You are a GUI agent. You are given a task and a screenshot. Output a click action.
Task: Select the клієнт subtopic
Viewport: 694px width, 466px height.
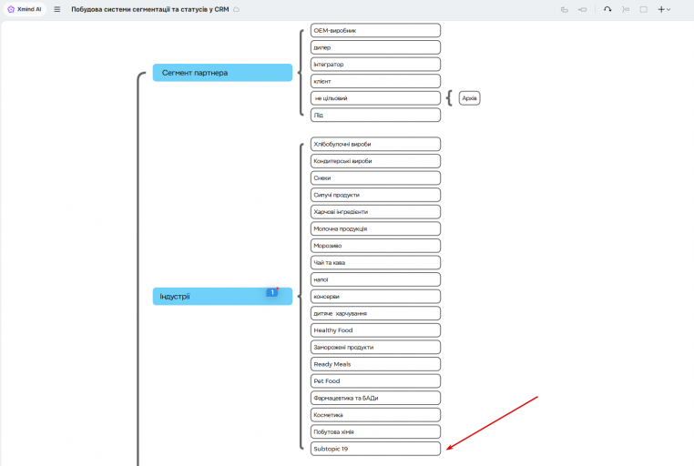375,81
